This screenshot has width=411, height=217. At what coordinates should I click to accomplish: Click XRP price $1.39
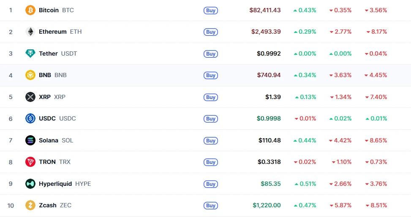(x=273, y=97)
